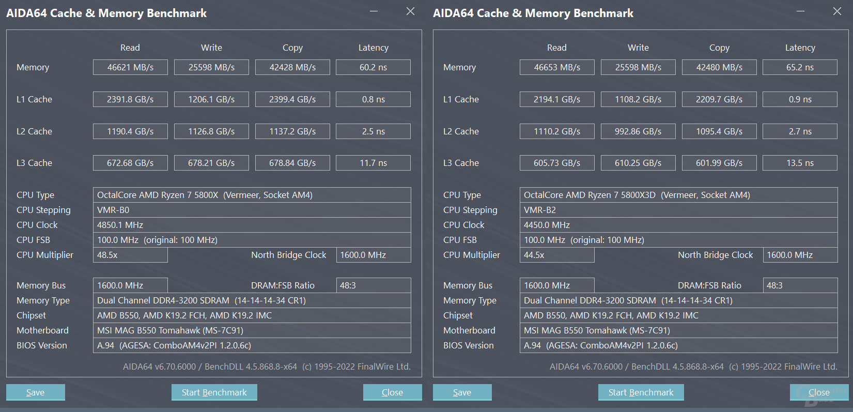Select L2 Cache Copy 1137.2 GB/s
This screenshot has height=412, width=853.
pos(292,131)
